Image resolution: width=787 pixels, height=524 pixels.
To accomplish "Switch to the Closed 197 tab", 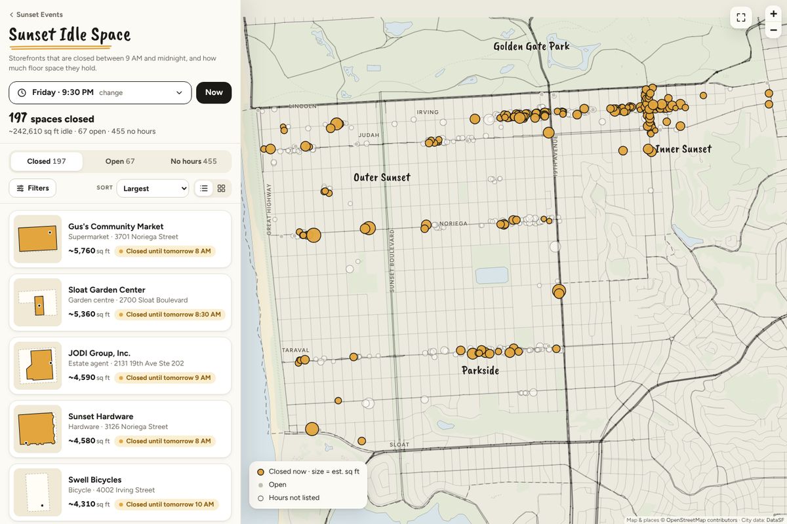I will (x=47, y=161).
